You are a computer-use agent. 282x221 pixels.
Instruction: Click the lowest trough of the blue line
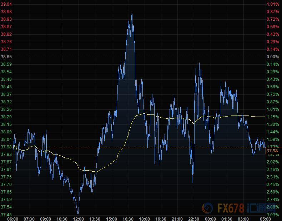tap(78, 213)
